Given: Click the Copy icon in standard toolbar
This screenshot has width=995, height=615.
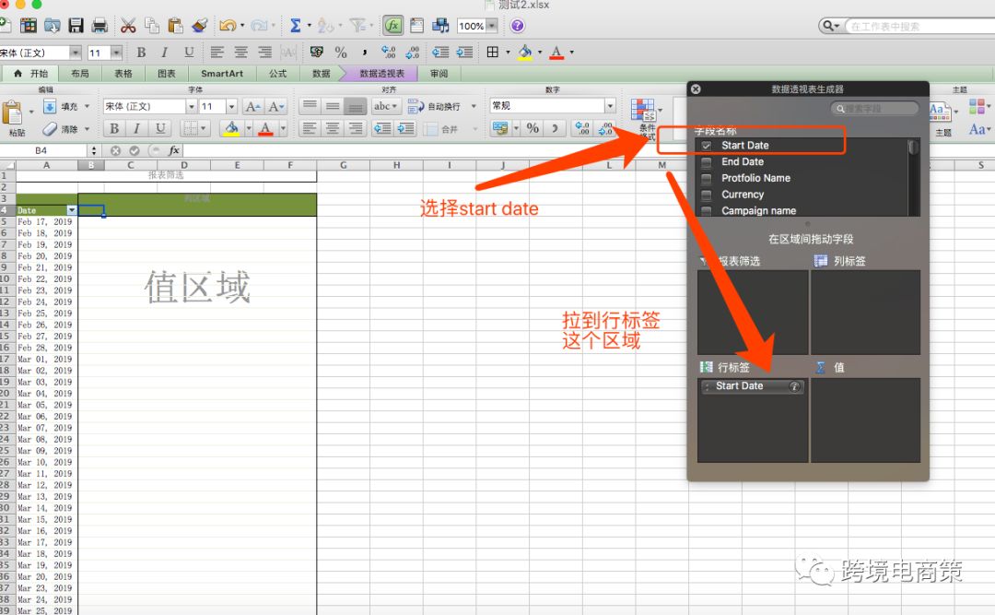Looking at the screenshot, I should point(152,26).
